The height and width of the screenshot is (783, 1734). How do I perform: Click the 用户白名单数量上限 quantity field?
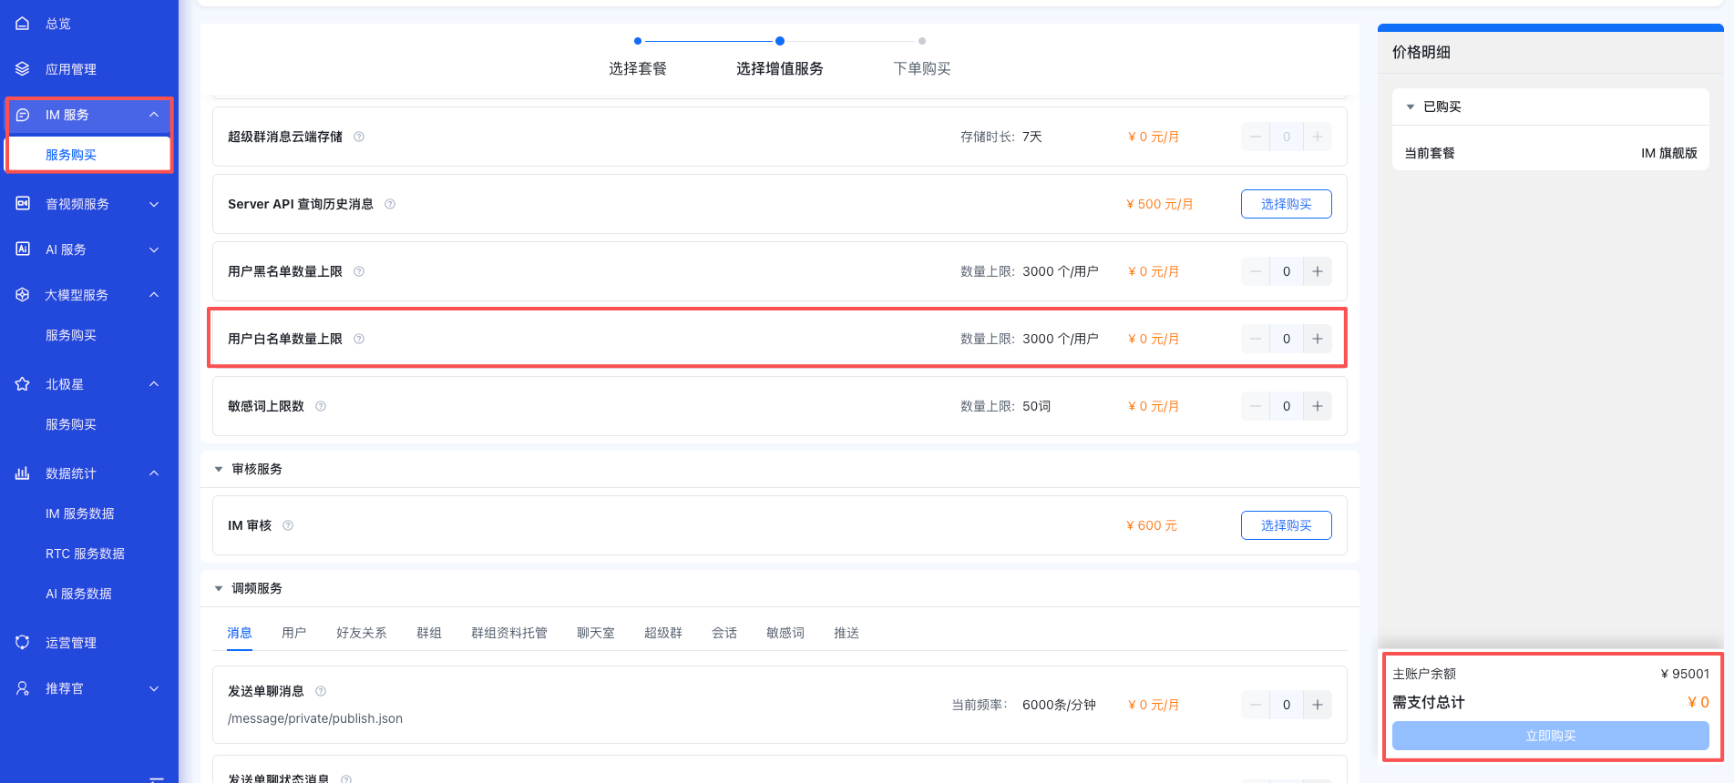1287,339
